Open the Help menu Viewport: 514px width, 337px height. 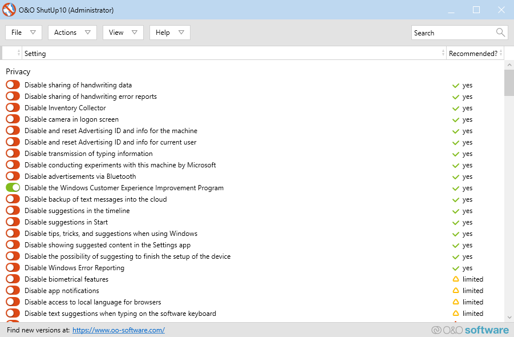169,33
